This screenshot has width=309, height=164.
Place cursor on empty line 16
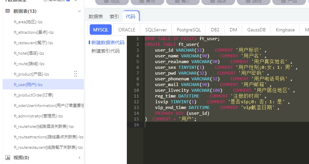pyautogui.click(x=226, y=125)
